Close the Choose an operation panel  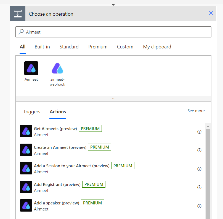click(211, 13)
